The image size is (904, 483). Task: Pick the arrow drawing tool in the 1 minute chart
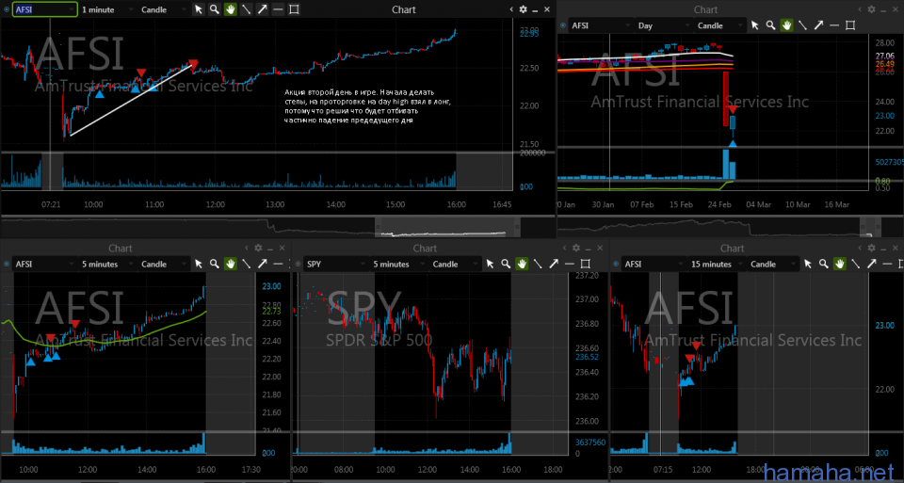pyautogui.click(x=263, y=9)
